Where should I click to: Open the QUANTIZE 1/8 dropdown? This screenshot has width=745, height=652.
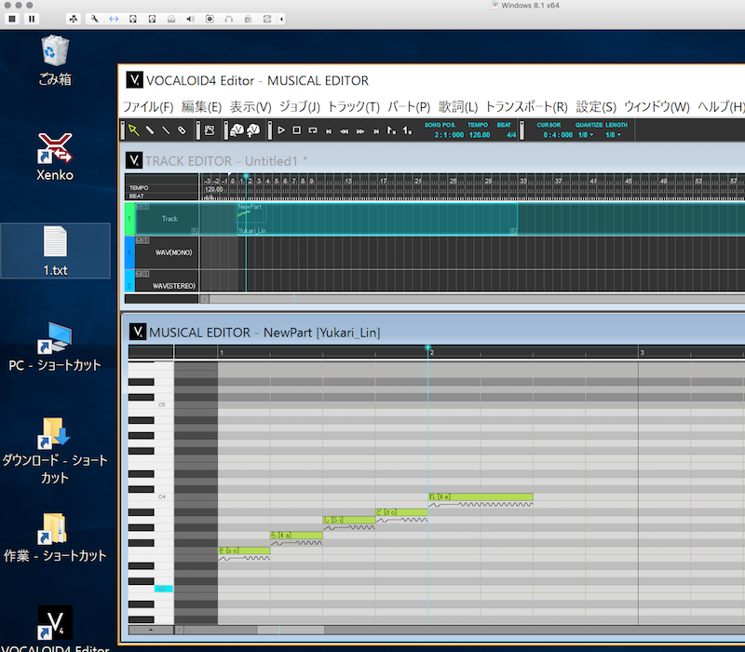(586, 135)
